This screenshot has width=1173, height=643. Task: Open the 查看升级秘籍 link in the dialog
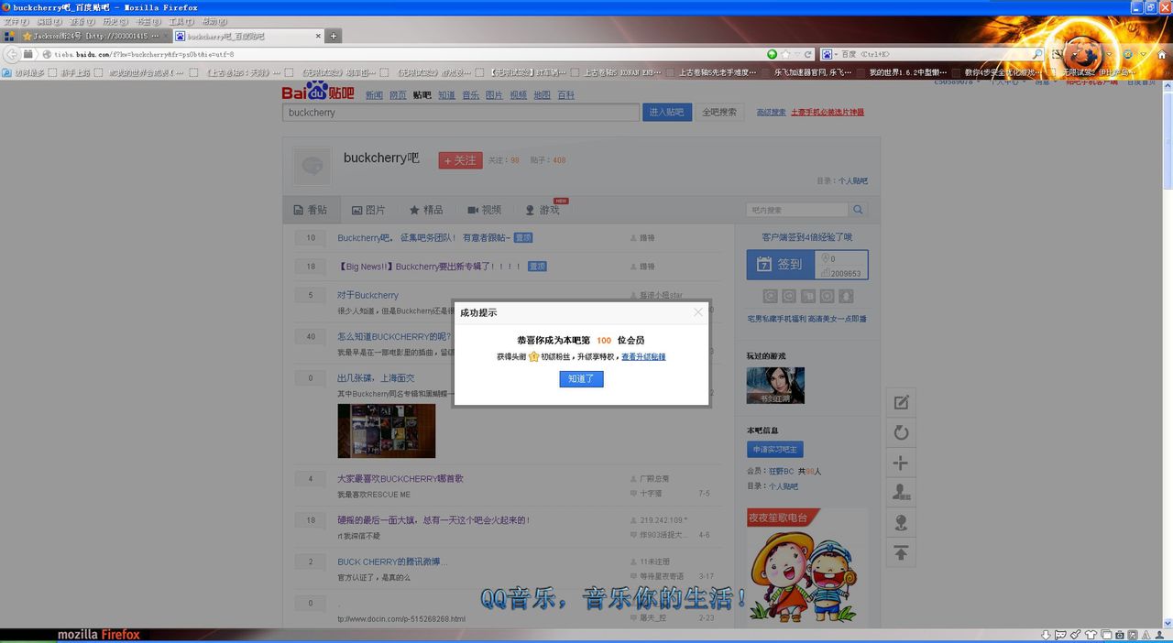(643, 356)
